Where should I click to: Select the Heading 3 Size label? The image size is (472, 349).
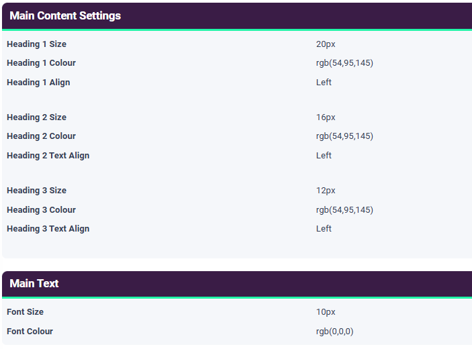[36, 191]
